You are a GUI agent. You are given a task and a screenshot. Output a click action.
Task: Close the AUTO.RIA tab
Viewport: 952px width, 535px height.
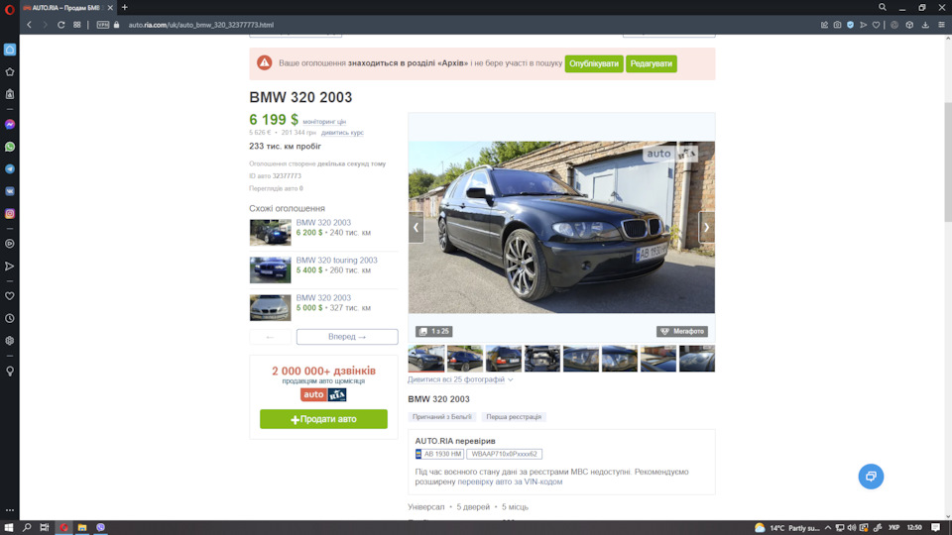coord(110,8)
